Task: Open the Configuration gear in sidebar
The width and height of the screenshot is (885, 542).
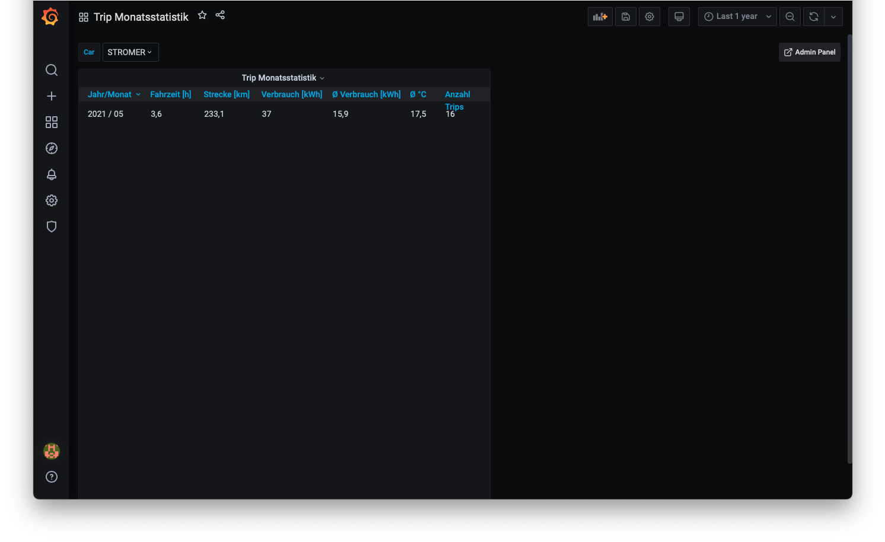Action: click(x=52, y=200)
